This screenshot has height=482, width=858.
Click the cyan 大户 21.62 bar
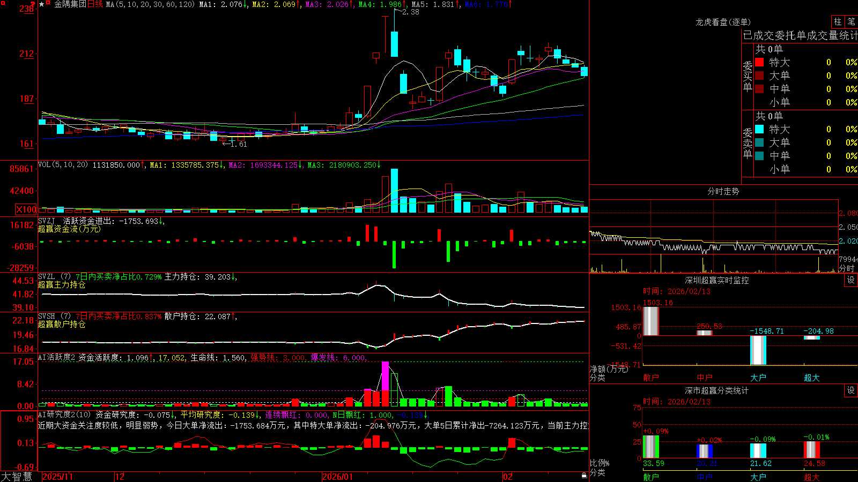tap(758, 450)
